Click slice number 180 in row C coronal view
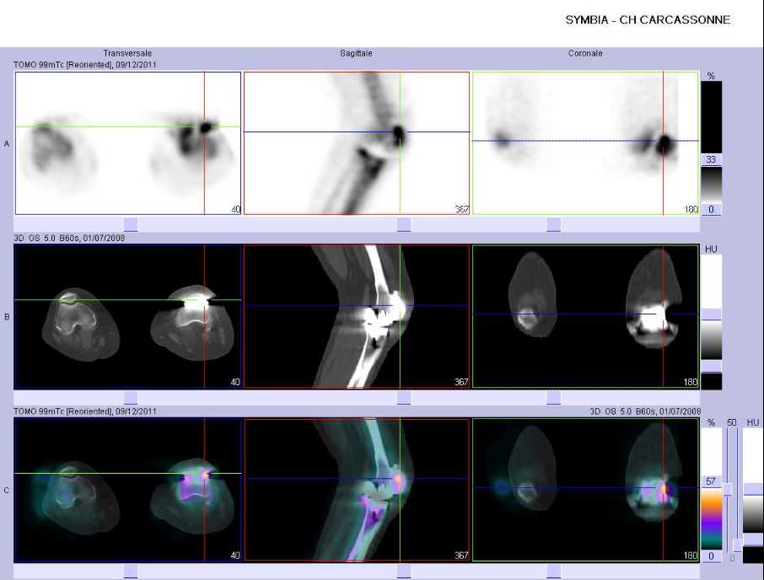Image resolution: width=764 pixels, height=580 pixels. click(x=691, y=556)
